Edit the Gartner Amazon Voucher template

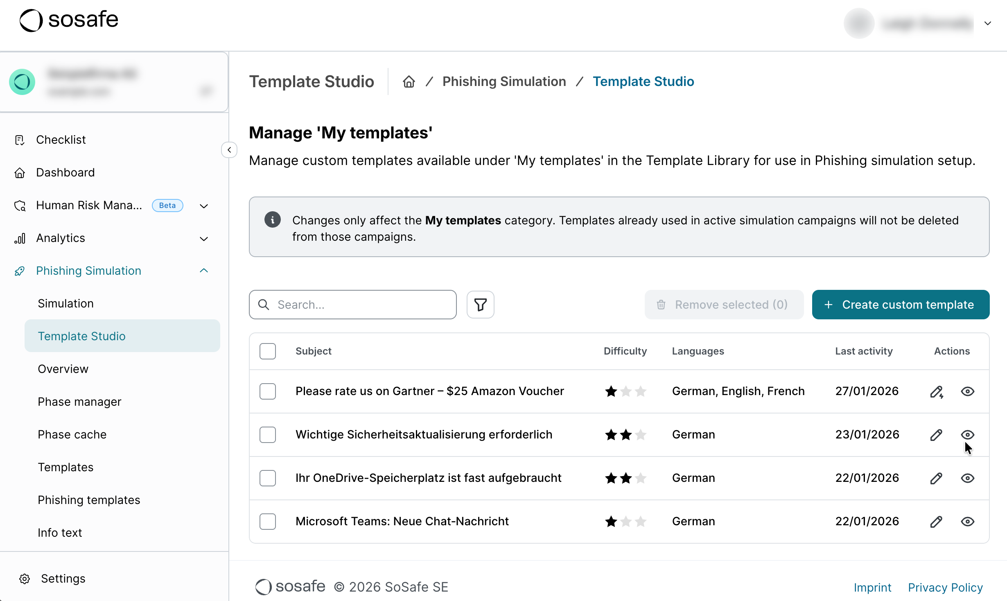click(936, 392)
